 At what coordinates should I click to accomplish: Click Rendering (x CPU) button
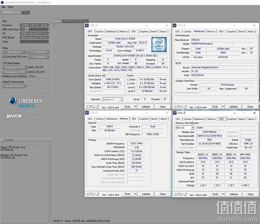[x=15, y=72]
